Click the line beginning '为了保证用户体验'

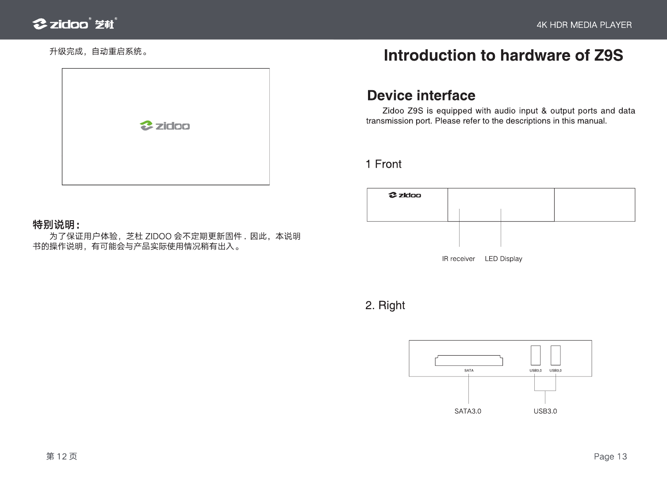pyautogui.click(x=175, y=236)
